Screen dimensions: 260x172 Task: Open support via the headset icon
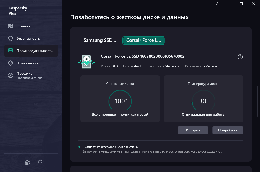coord(40,163)
